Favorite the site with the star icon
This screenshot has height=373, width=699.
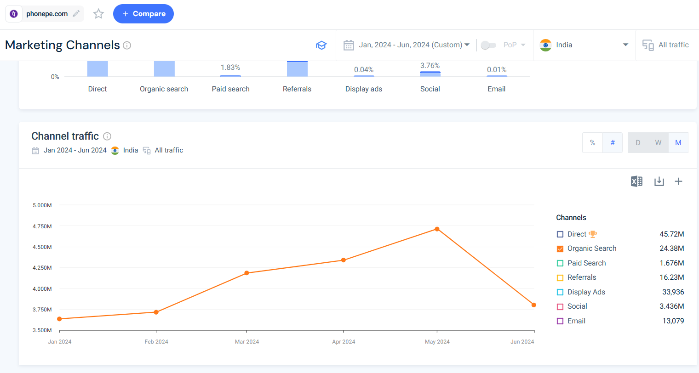(98, 14)
